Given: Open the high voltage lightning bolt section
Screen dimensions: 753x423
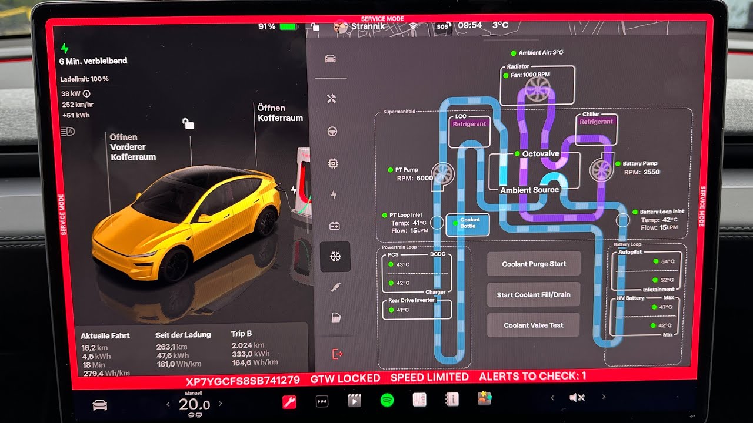Looking at the screenshot, I should [334, 194].
